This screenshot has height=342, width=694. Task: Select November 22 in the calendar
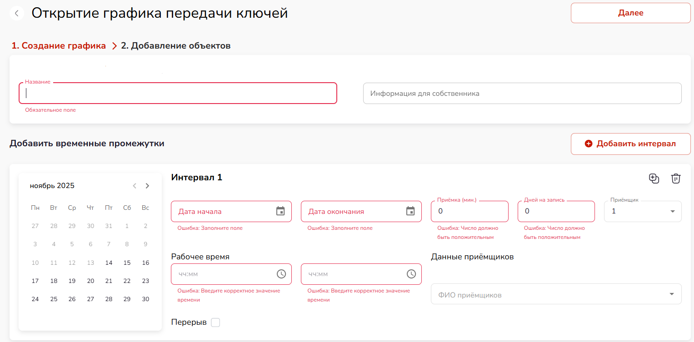pos(127,281)
